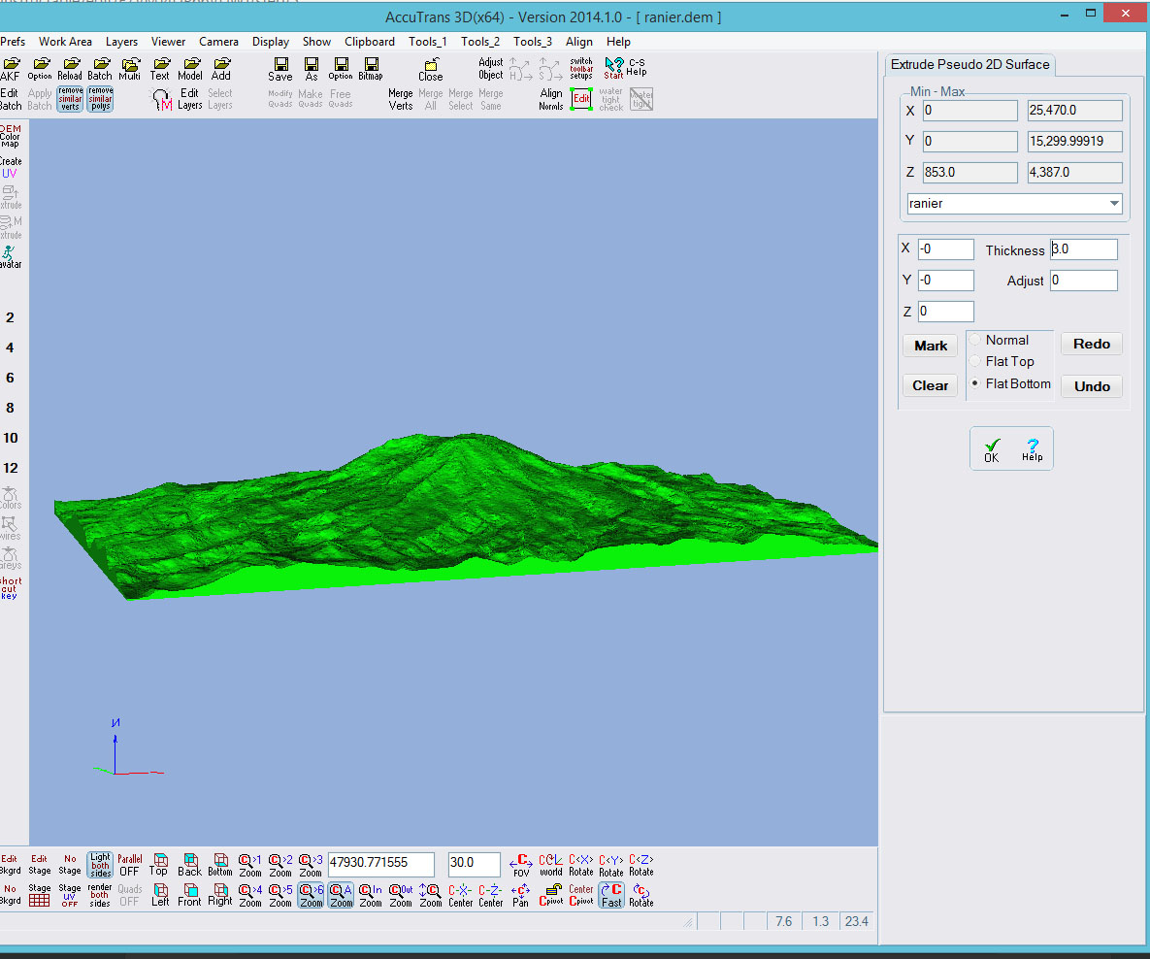This screenshot has height=959, width=1150.
Task: Choose the Normal extrusion radio button
Action: (x=974, y=340)
